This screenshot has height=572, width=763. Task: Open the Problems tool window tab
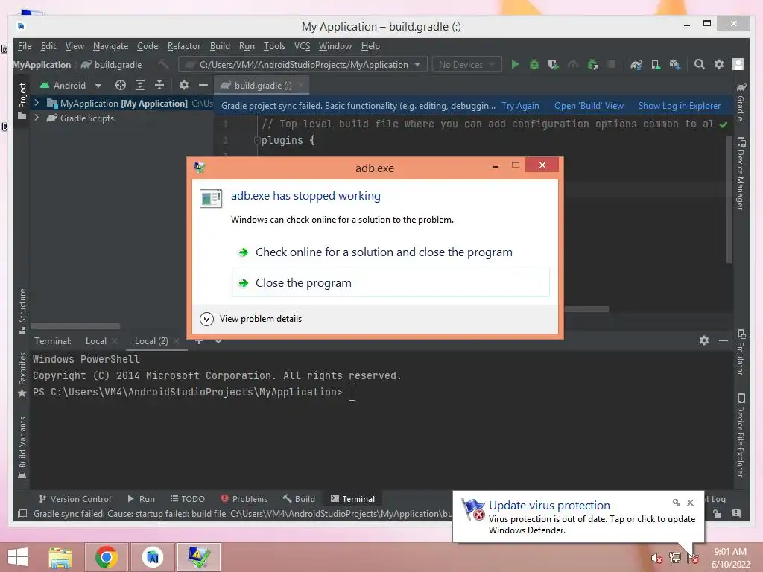244,498
